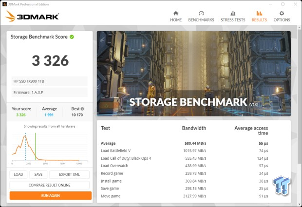Click the green validation checkmark icon
The image size is (302, 207).
click(72, 37)
